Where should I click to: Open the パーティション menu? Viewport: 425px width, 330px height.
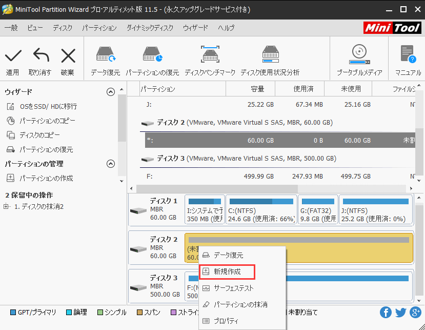99,28
